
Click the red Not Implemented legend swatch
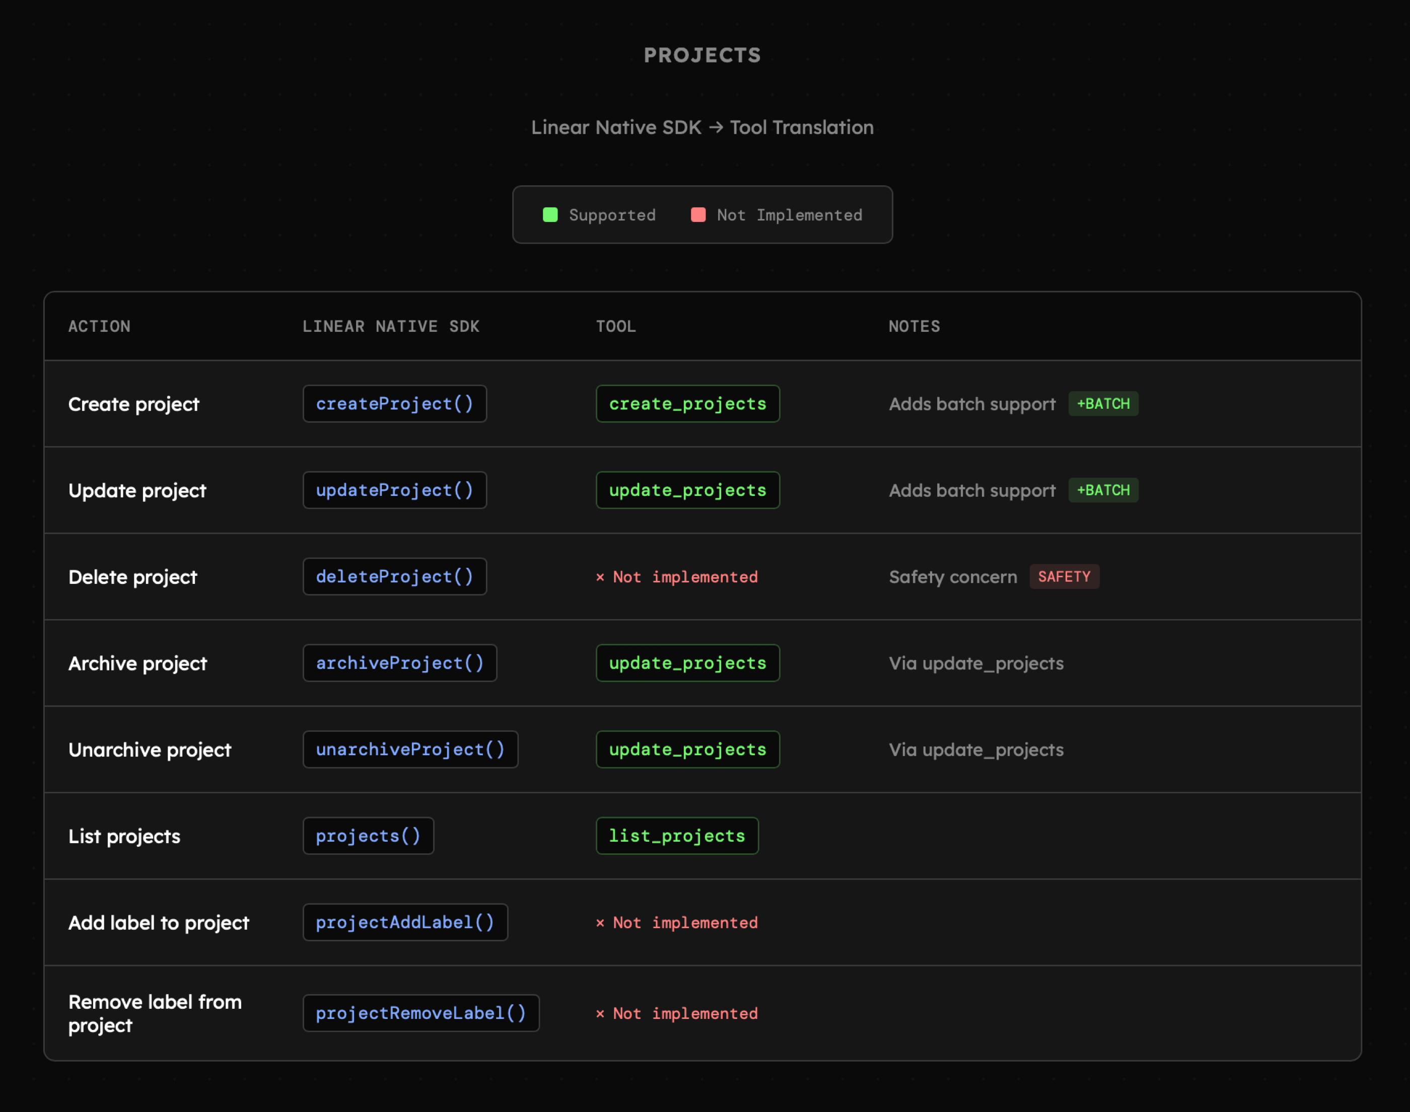coord(697,215)
